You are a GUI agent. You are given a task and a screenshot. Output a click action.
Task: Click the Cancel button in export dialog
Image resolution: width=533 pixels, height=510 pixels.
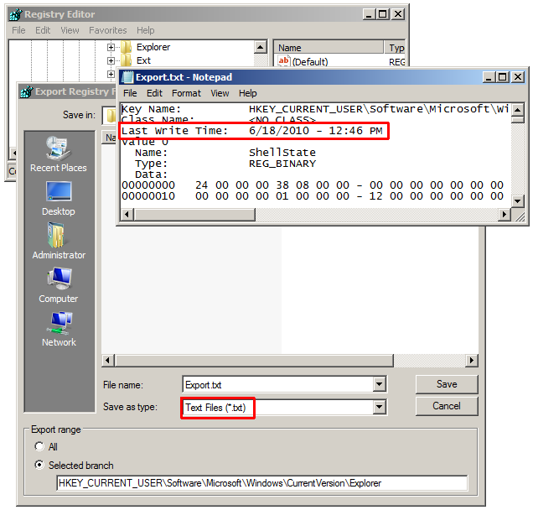coord(447,406)
